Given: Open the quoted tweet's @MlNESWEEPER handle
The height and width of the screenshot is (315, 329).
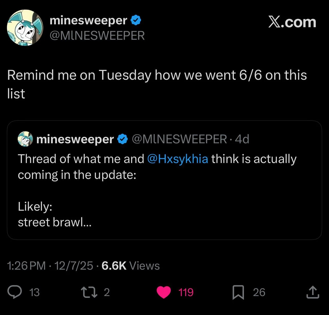Looking at the screenshot, I should (x=179, y=139).
